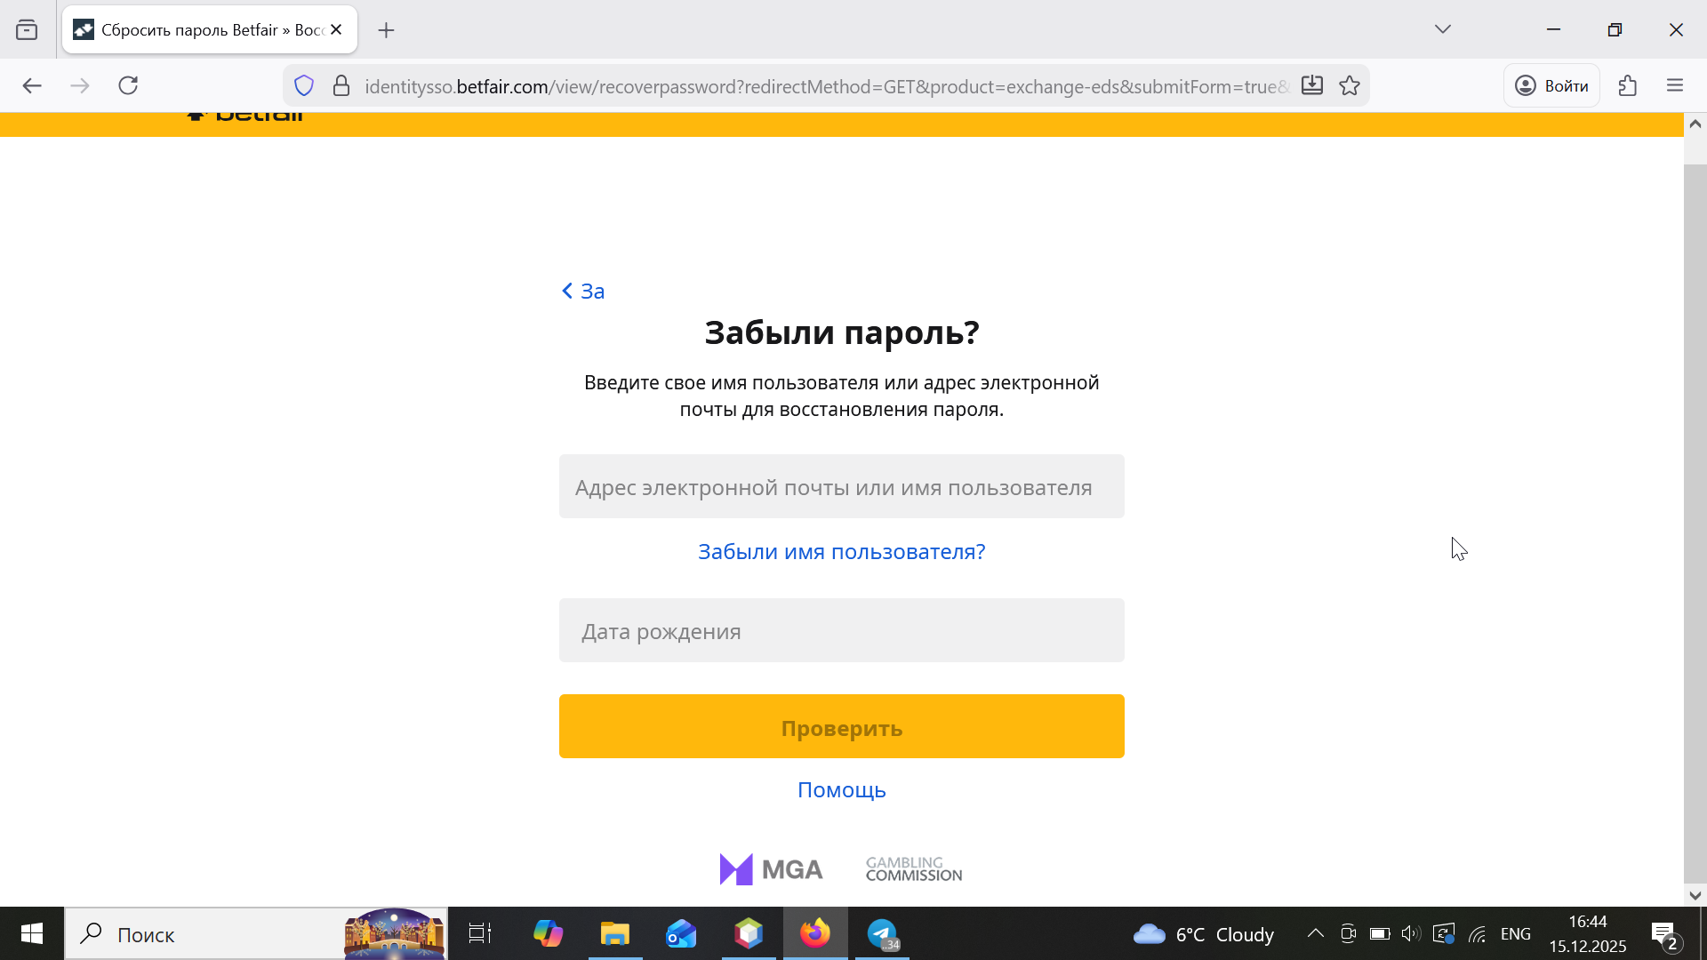Open the Firefox extensions puzzle icon
Screen dimensions: 1707x960
coord(1628,86)
